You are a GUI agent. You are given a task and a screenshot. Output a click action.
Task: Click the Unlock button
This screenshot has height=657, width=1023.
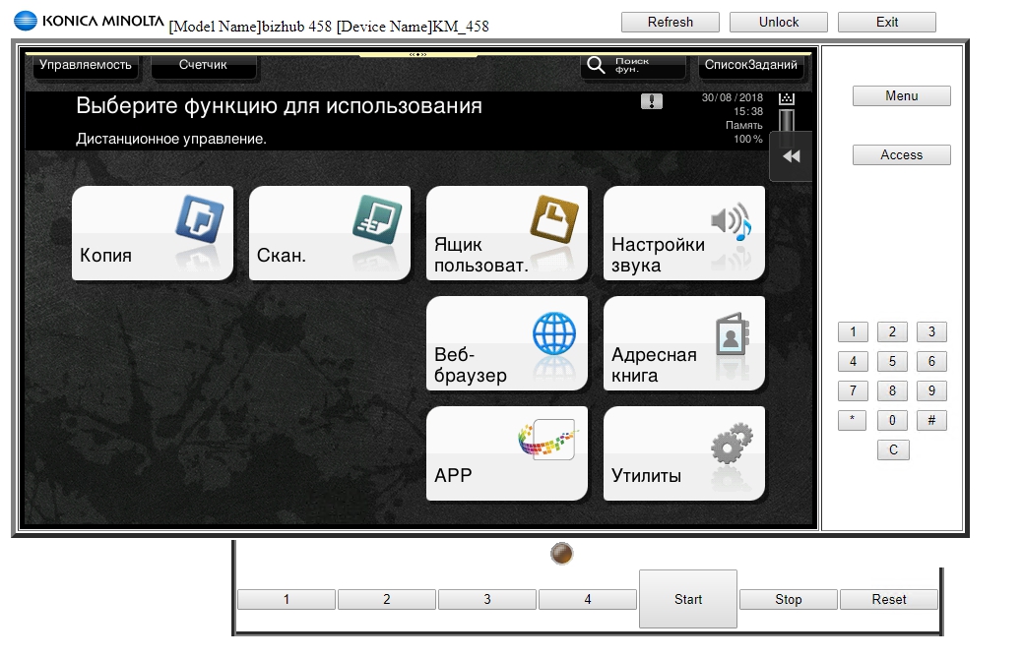779,22
